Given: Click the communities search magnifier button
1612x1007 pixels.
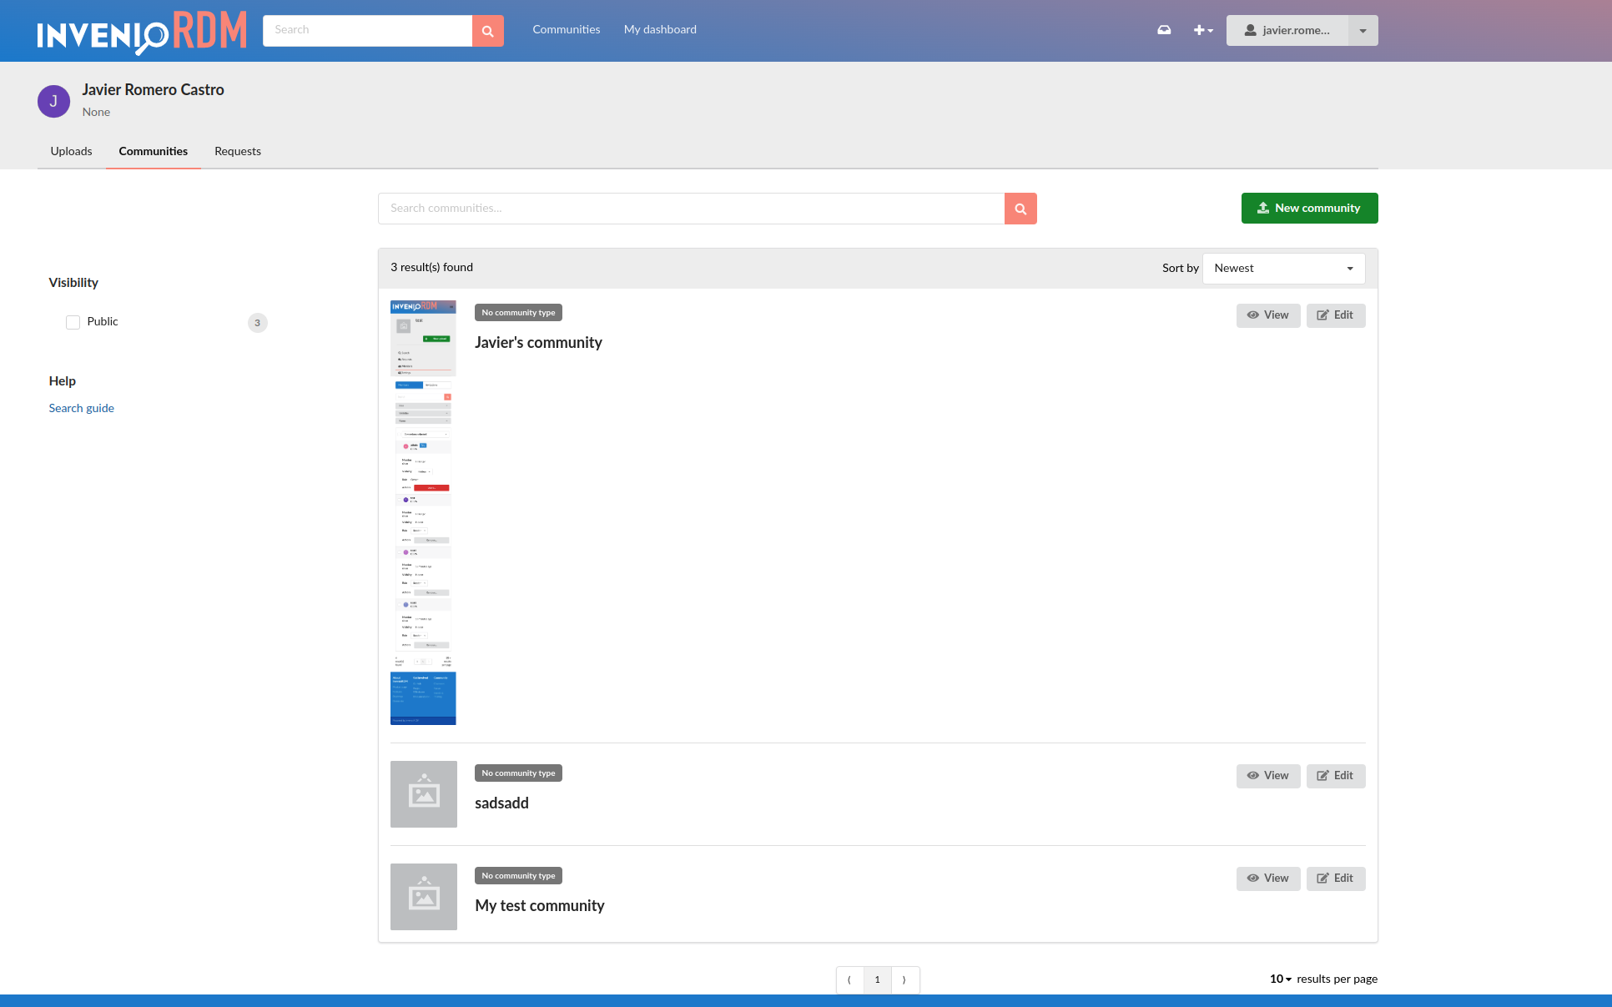Looking at the screenshot, I should point(1020,209).
